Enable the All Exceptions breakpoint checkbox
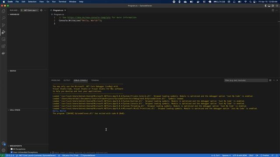Screen dimensions: 280x157 [x=12, y=149]
